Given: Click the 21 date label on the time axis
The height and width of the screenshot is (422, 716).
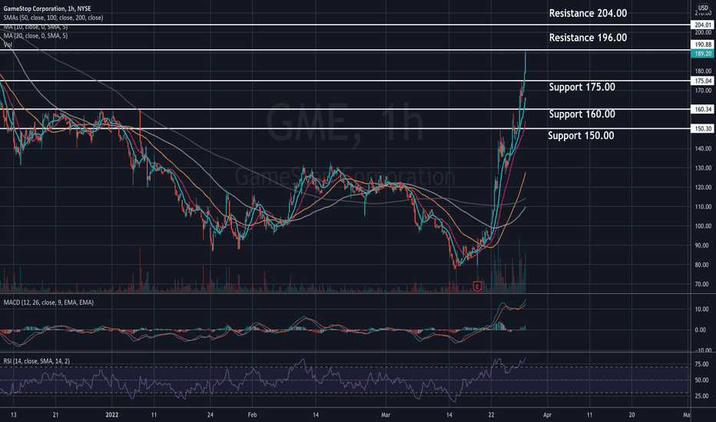Looking at the screenshot, I should click(55, 415).
